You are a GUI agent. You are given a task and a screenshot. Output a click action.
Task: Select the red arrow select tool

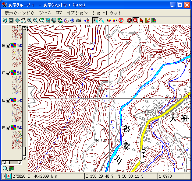pyautogui.click(x=142, y=20)
